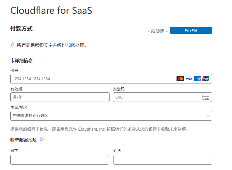This screenshot has height=170, width=232.
Task: Click the 月/年 expiration date field
Action: click(x=60, y=97)
